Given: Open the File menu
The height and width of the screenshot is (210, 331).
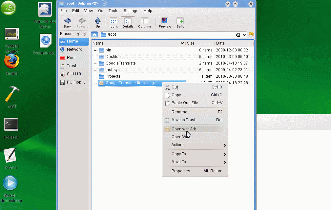Looking at the screenshot, I should (63, 11).
